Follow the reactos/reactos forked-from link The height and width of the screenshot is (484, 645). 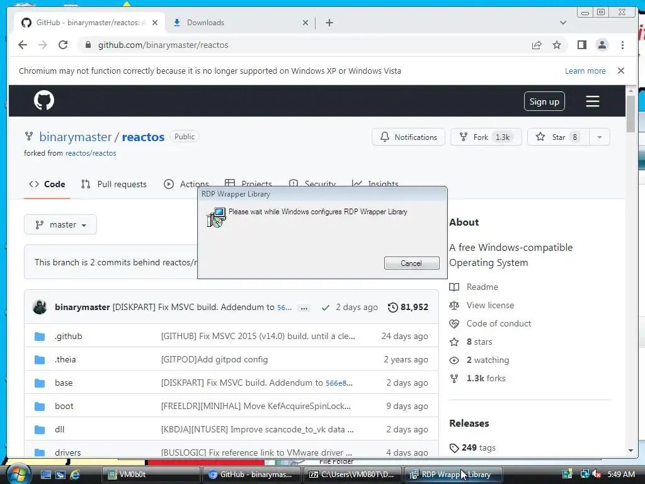pos(91,153)
